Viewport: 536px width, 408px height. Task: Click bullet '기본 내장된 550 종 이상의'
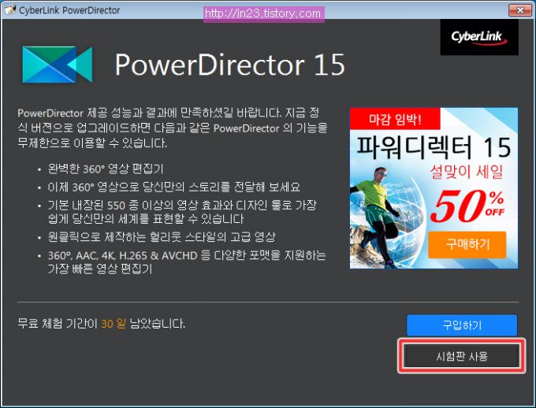[182, 212]
